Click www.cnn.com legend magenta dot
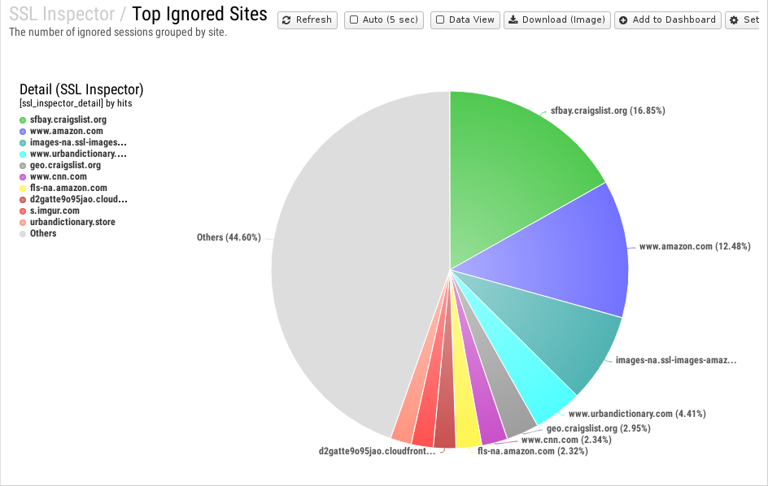The height and width of the screenshot is (486, 768). tap(23, 176)
